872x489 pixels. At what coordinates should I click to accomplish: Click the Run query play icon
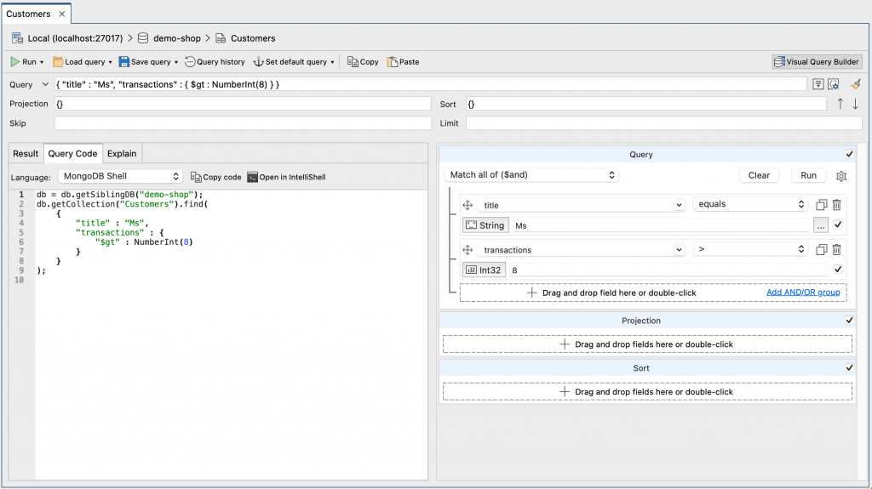[x=15, y=62]
